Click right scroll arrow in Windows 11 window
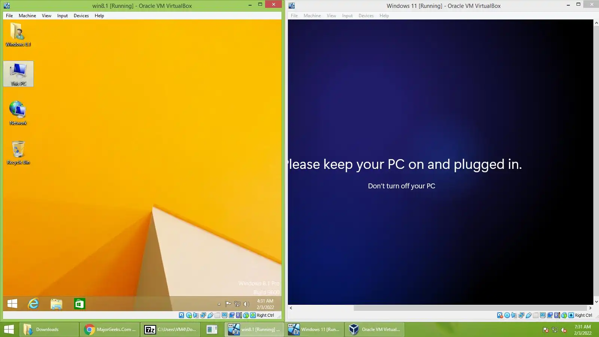Screen dimensions: 599x337 click(x=590, y=308)
